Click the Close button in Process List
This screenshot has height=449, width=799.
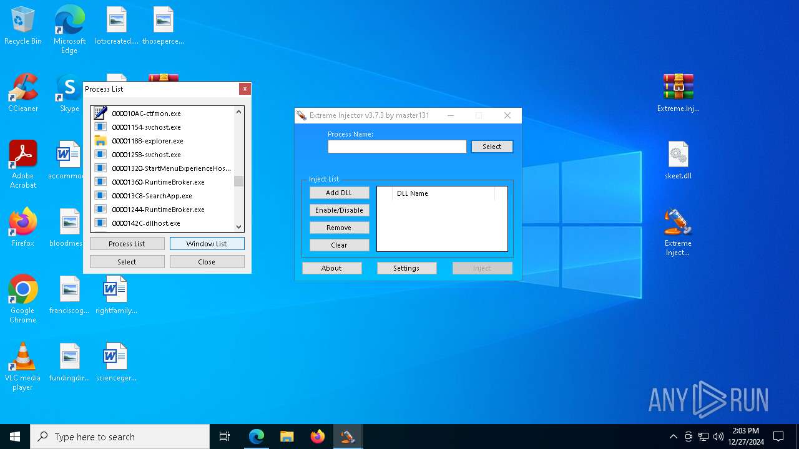207,262
